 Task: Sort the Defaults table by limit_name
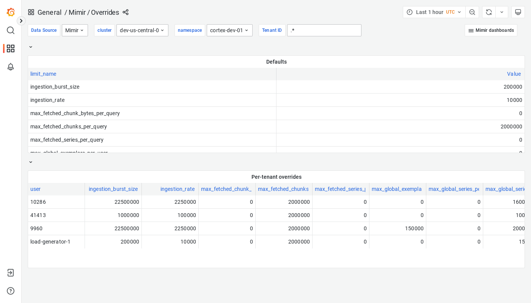pos(43,74)
